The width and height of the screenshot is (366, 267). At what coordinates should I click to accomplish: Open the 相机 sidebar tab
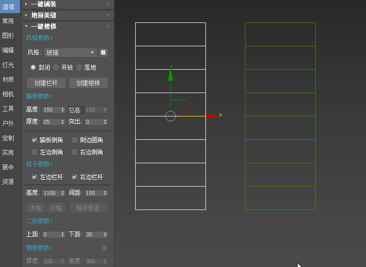(8, 95)
